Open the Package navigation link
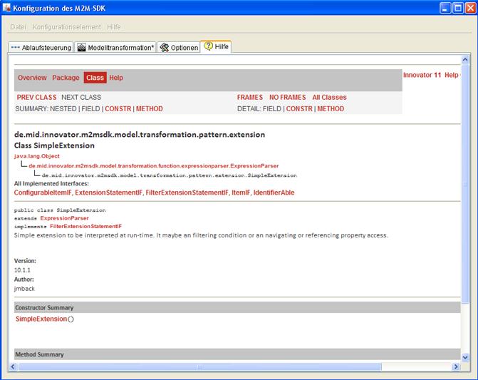The image size is (478, 380). [66, 78]
